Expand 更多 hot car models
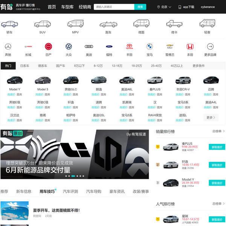 pos(211,118)
